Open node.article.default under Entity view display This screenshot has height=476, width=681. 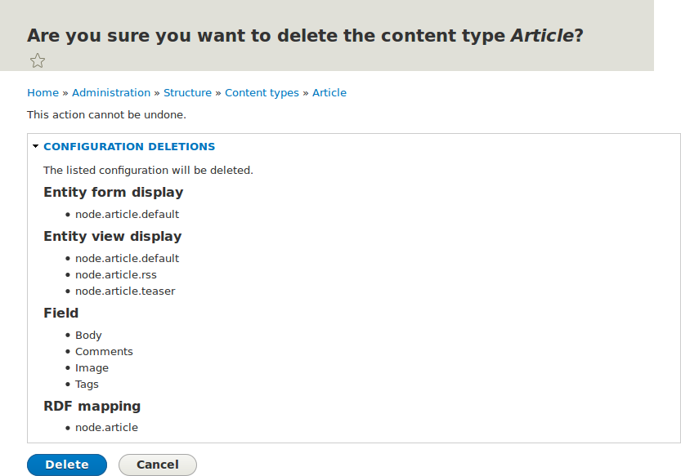127,258
